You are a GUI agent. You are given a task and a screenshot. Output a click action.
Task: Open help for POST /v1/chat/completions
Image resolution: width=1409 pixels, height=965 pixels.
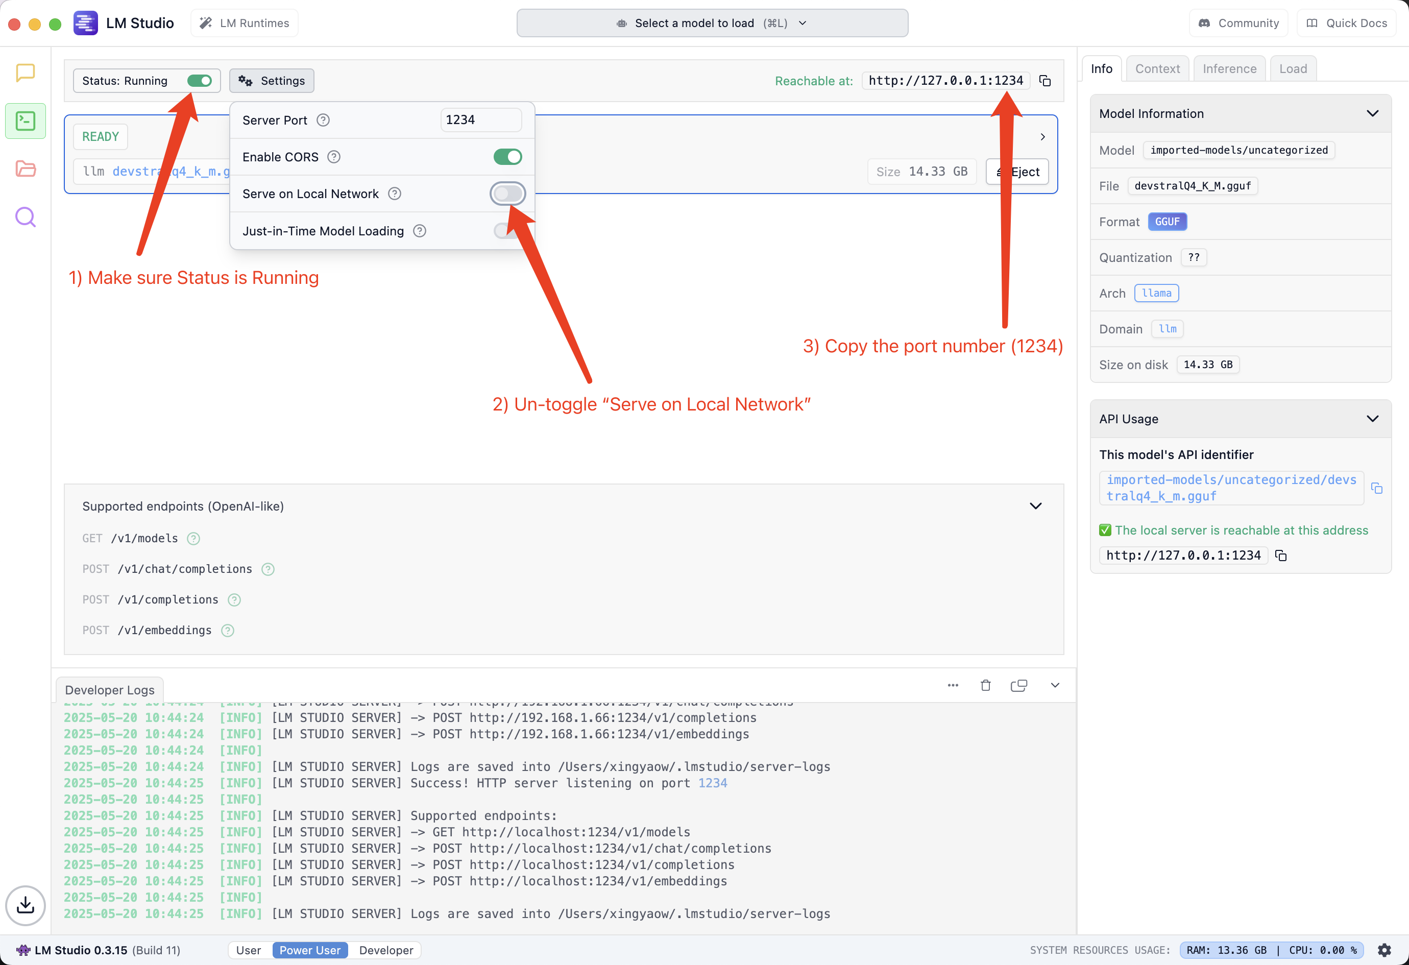click(268, 569)
